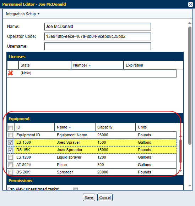This screenshot has height=206, width=195.
Task: Click the main scrollbar up arrow
Action: point(190,23)
